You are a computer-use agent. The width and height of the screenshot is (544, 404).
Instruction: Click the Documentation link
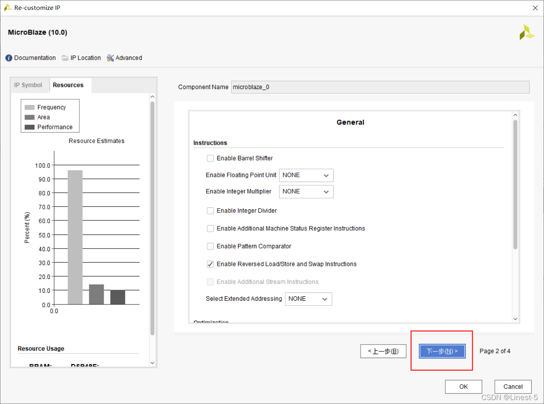point(35,58)
